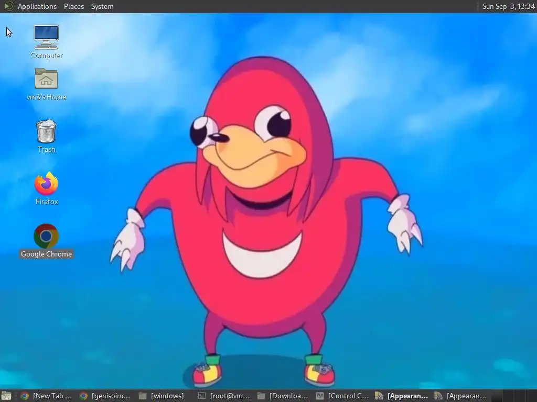Open the Applications menu

tap(37, 6)
